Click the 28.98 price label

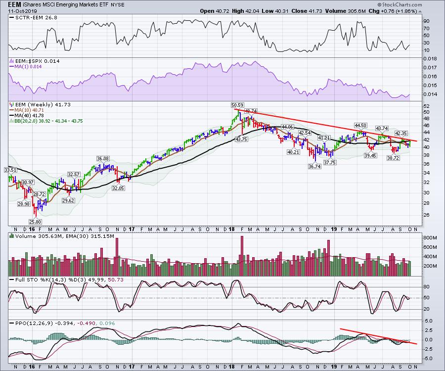point(24,204)
